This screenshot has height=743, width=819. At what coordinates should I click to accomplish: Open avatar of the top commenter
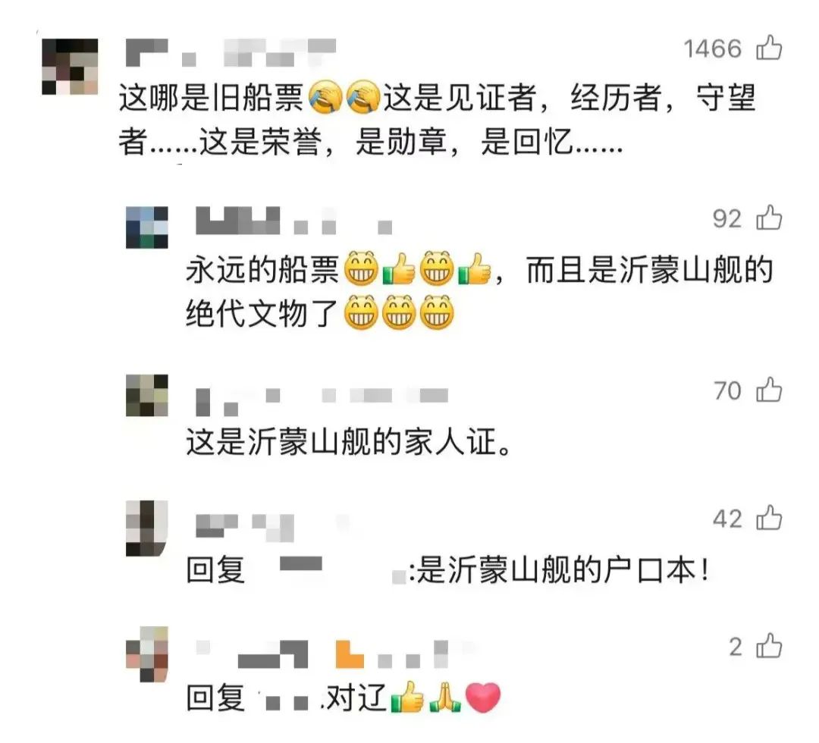point(70,66)
